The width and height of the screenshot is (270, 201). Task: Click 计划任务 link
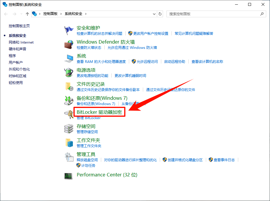click(x=88, y=166)
